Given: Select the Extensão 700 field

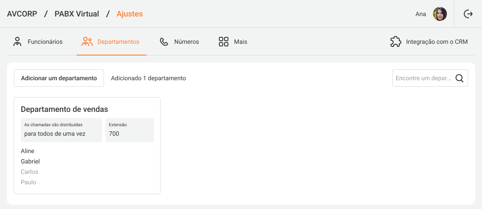Looking at the screenshot, I should click(129, 130).
